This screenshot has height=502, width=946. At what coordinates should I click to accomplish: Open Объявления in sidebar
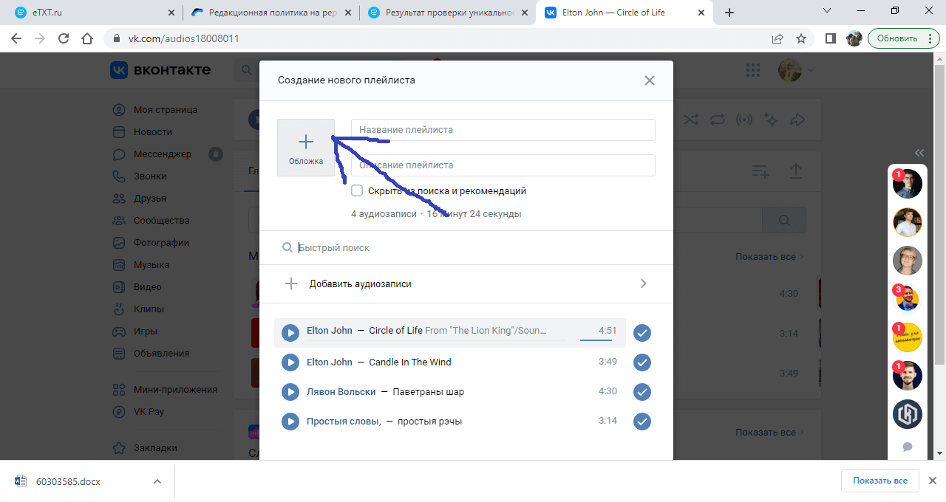point(161,354)
